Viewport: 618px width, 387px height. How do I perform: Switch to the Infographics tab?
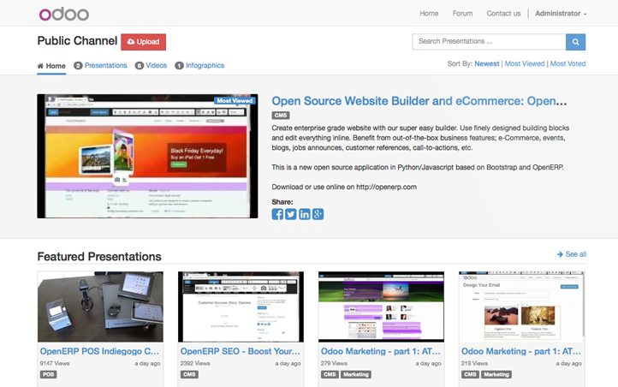199,65
